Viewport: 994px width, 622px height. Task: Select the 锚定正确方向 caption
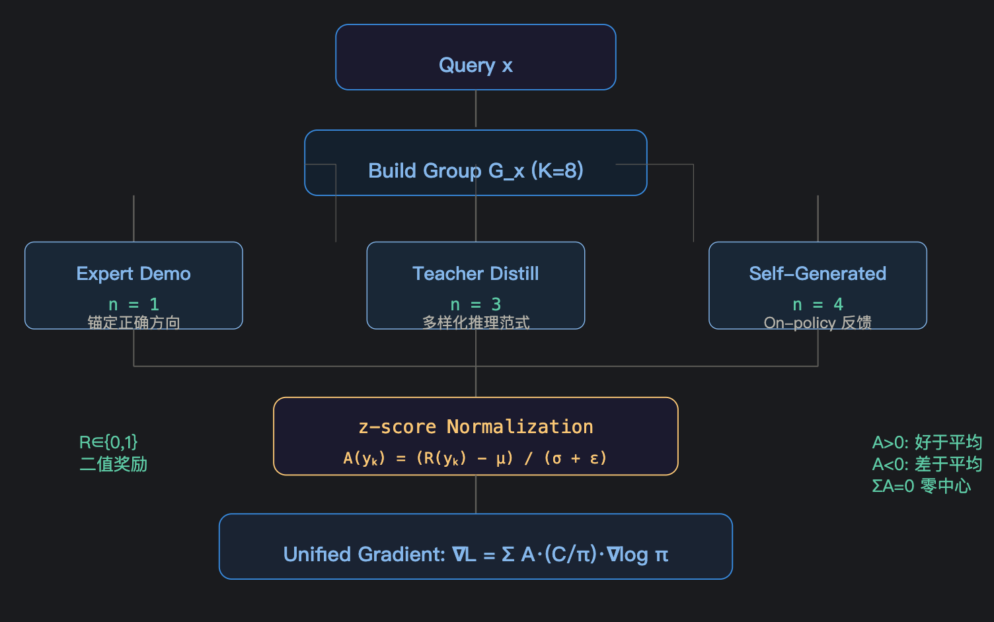pyautogui.click(x=134, y=322)
